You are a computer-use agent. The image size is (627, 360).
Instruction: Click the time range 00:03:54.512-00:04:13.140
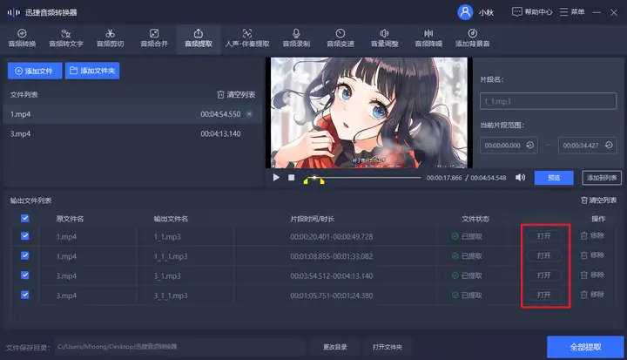point(332,276)
